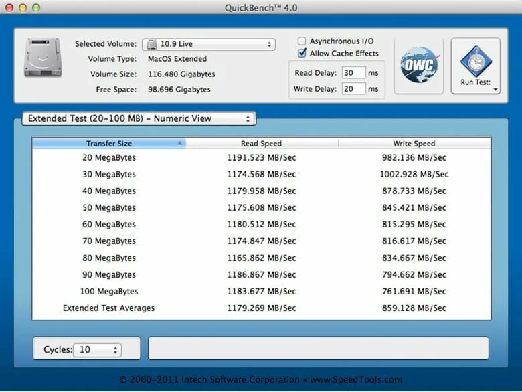The height and width of the screenshot is (392, 522).
Task: Click the progress bar area
Action: pyautogui.click(x=319, y=348)
